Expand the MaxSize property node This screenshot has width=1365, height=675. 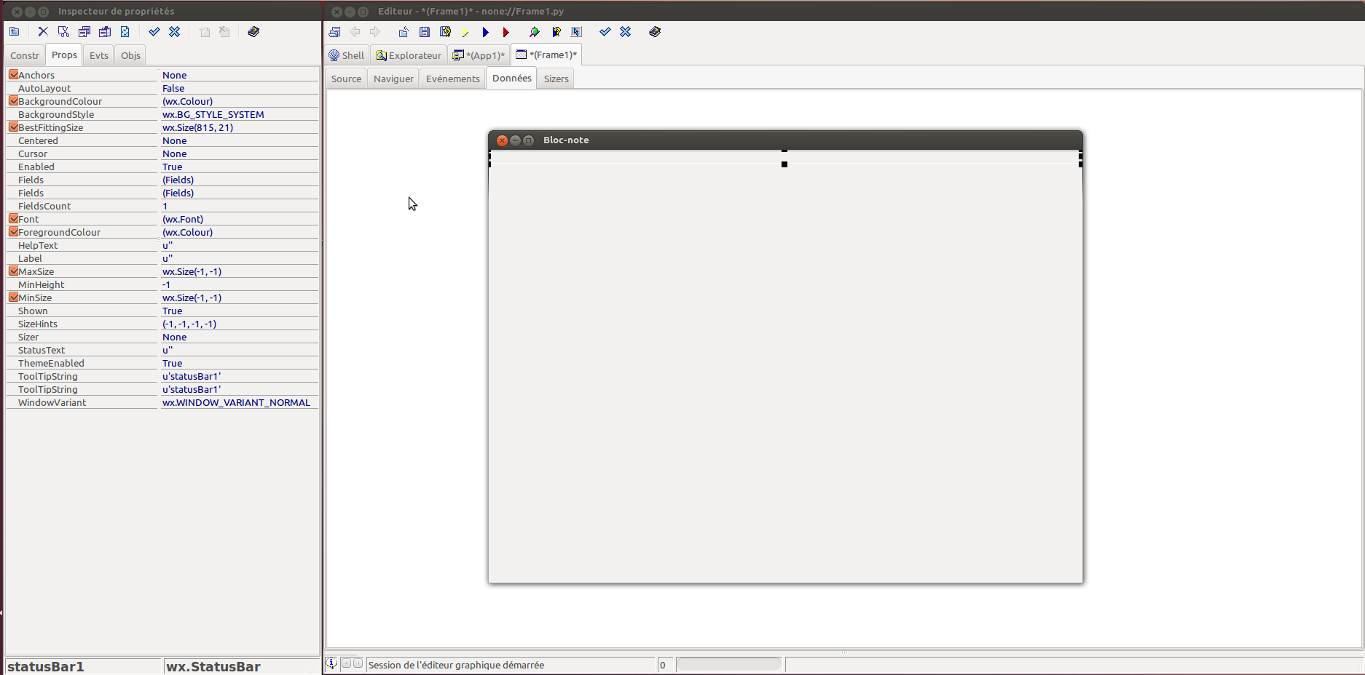coord(13,271)
